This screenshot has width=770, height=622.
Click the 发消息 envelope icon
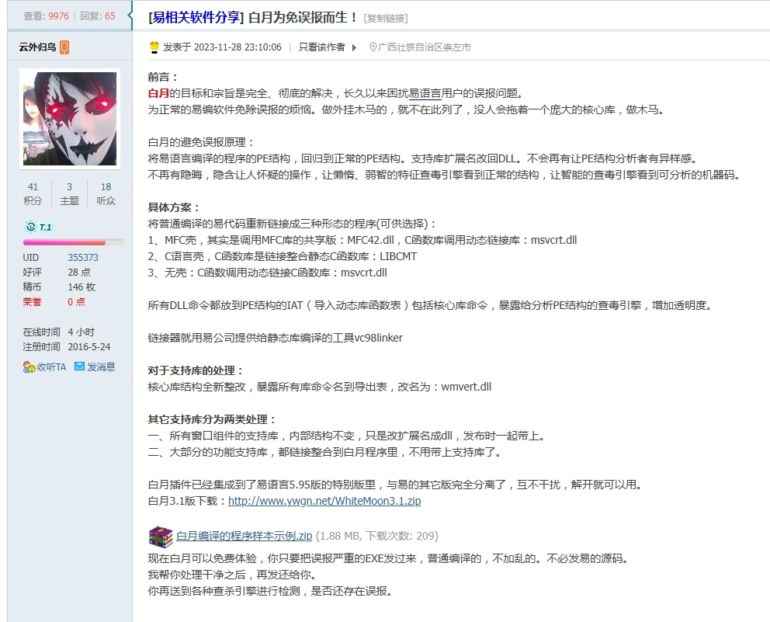click(x=79, y=367)
